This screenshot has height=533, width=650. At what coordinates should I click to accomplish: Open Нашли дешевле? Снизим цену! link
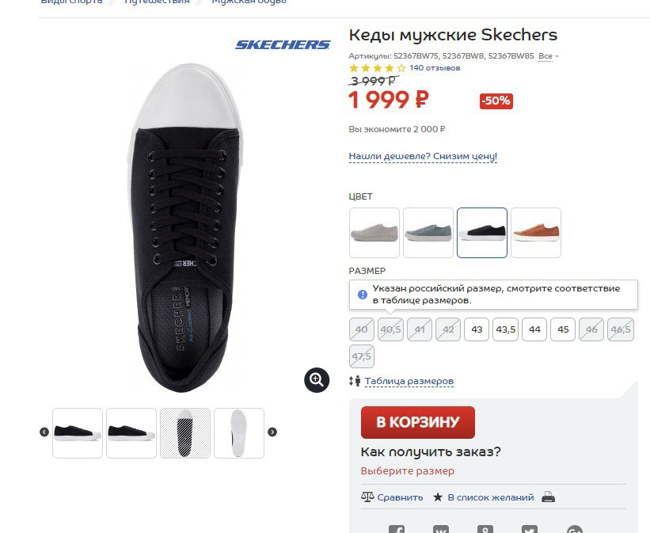tap(423, 156)
